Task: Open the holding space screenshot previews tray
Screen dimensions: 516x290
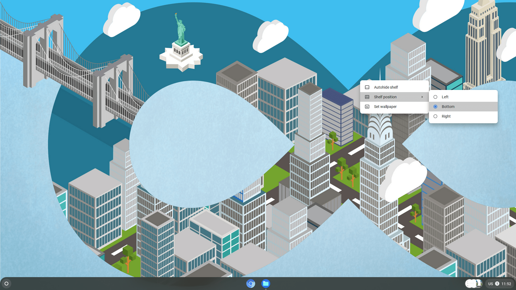Action: (x=474, y=284)
